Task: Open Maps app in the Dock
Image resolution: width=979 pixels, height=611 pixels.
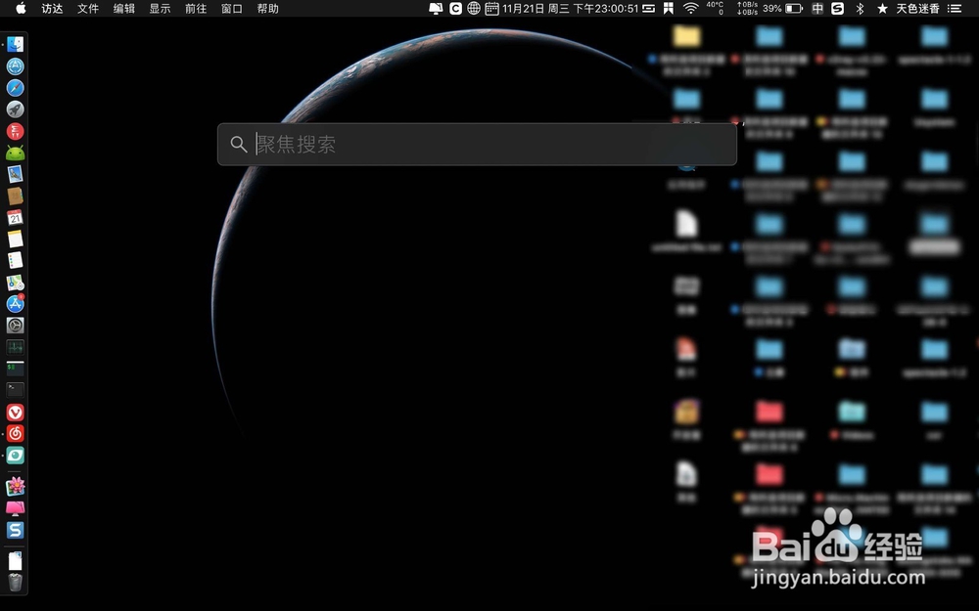Action: coord(15,283)
